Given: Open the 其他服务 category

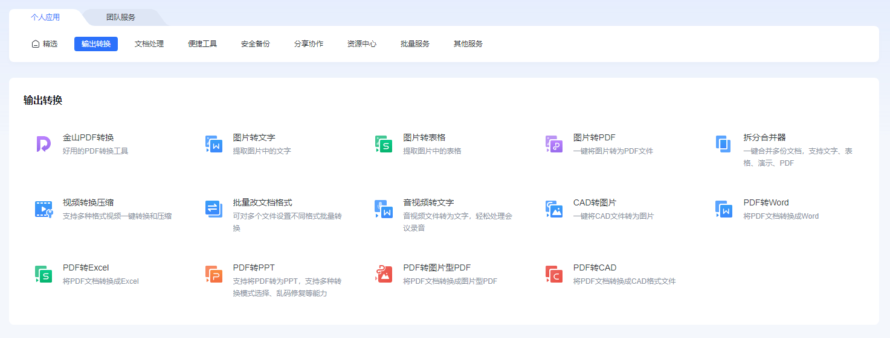Looking at the screenshot, I should click(468, 44).
